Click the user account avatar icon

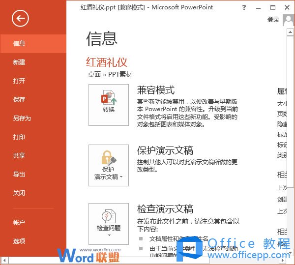(x=288, y=20)
